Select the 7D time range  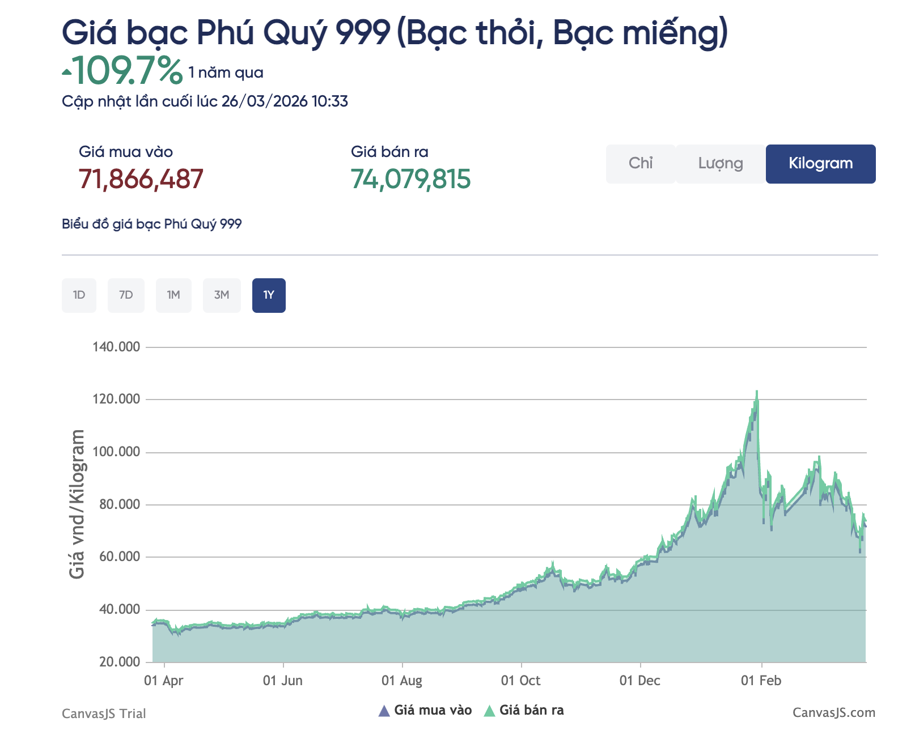click(x=126, y=295)
